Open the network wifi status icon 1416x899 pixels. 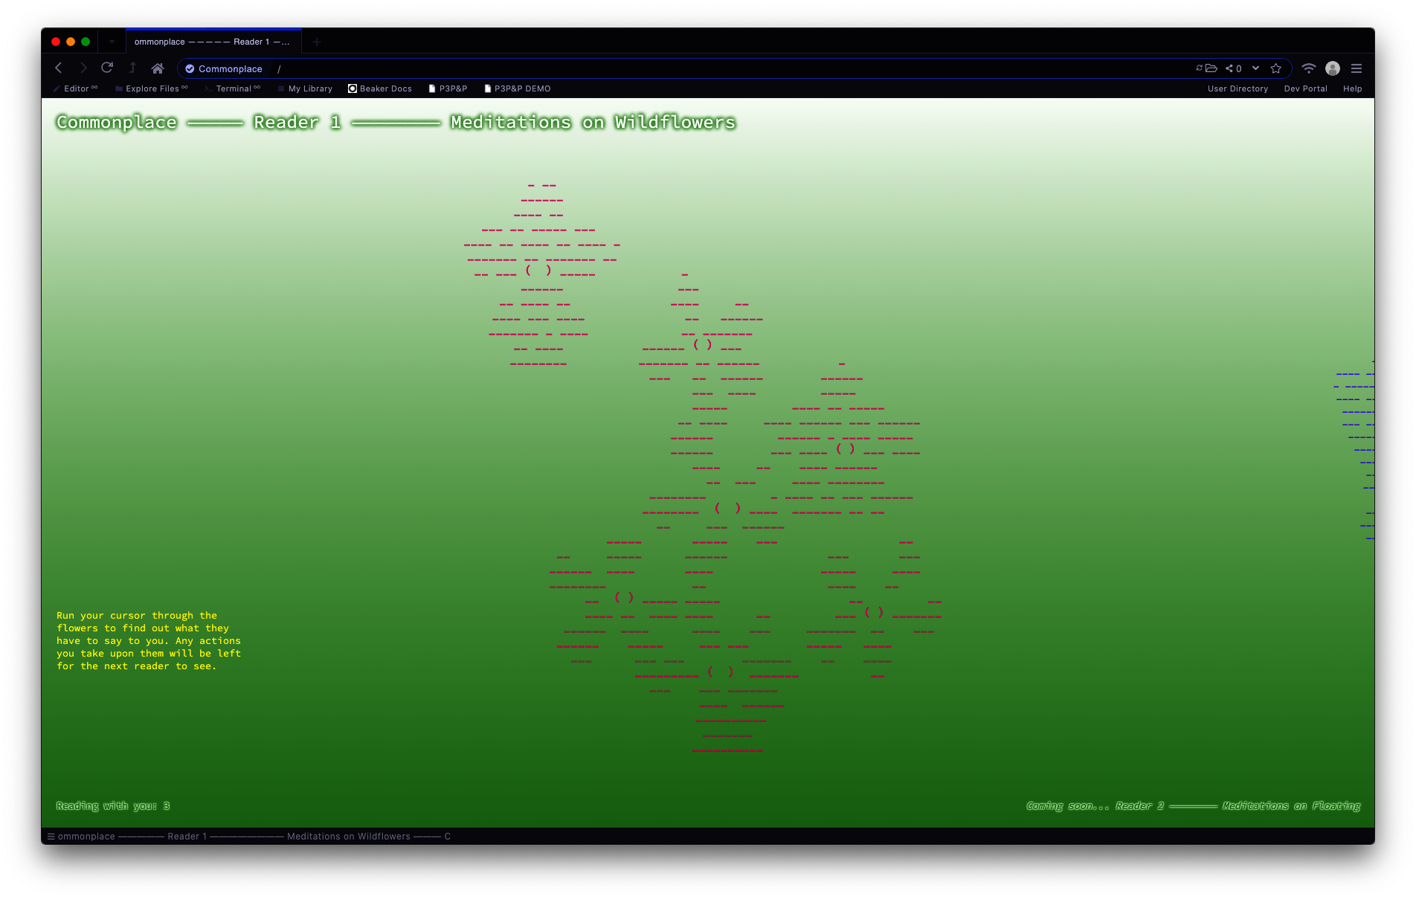point(1309,68)
